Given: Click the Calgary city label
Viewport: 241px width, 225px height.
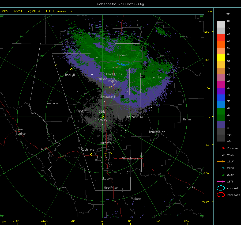Looking at the screenshot, I should pos(104,157).
